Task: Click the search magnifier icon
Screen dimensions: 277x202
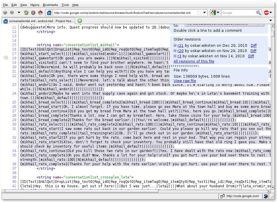Action: [258, 13]
